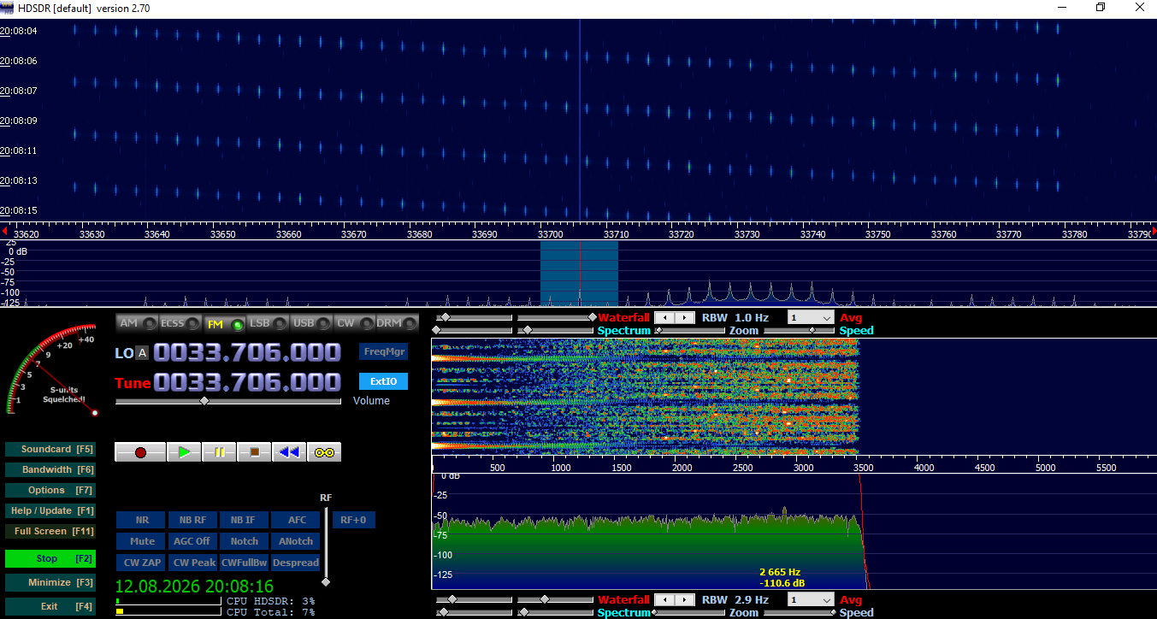Viewport: 1157px width, 619px height.
Task: Click the Exit [F4] button
Action: point(50,606)
